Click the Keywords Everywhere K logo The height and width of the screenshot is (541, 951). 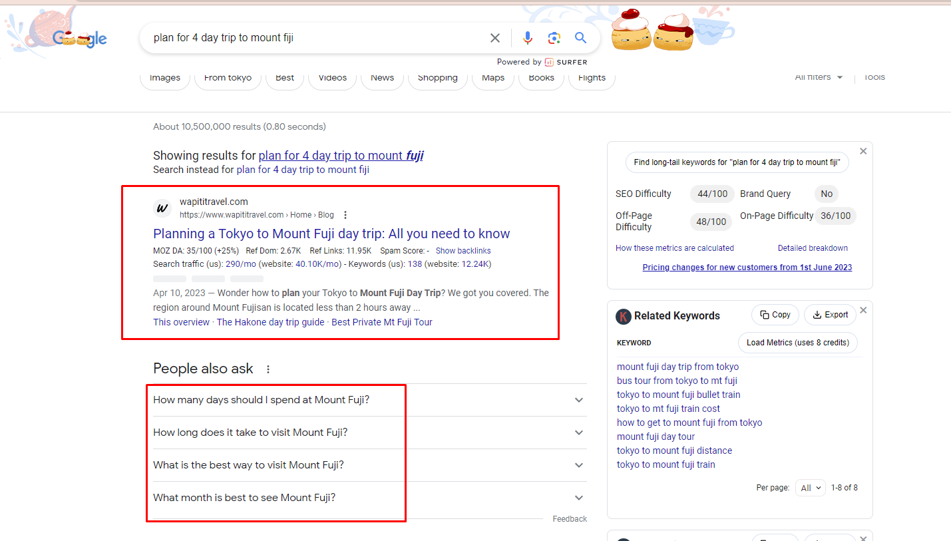(623, 316)
